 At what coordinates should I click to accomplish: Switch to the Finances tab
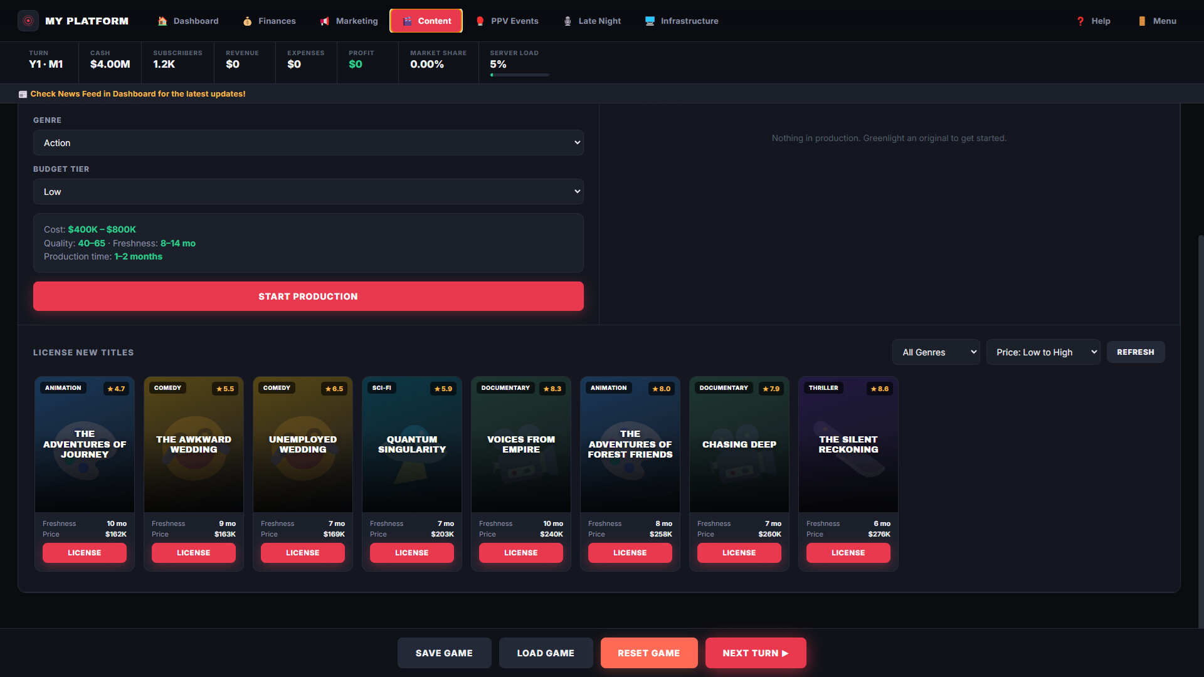pos(269,21)
